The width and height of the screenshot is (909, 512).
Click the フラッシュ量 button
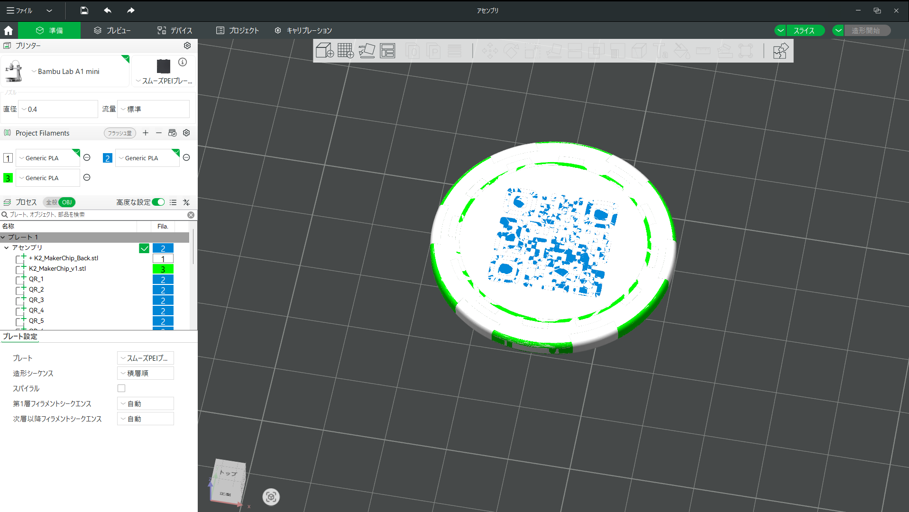coord(120,133)
